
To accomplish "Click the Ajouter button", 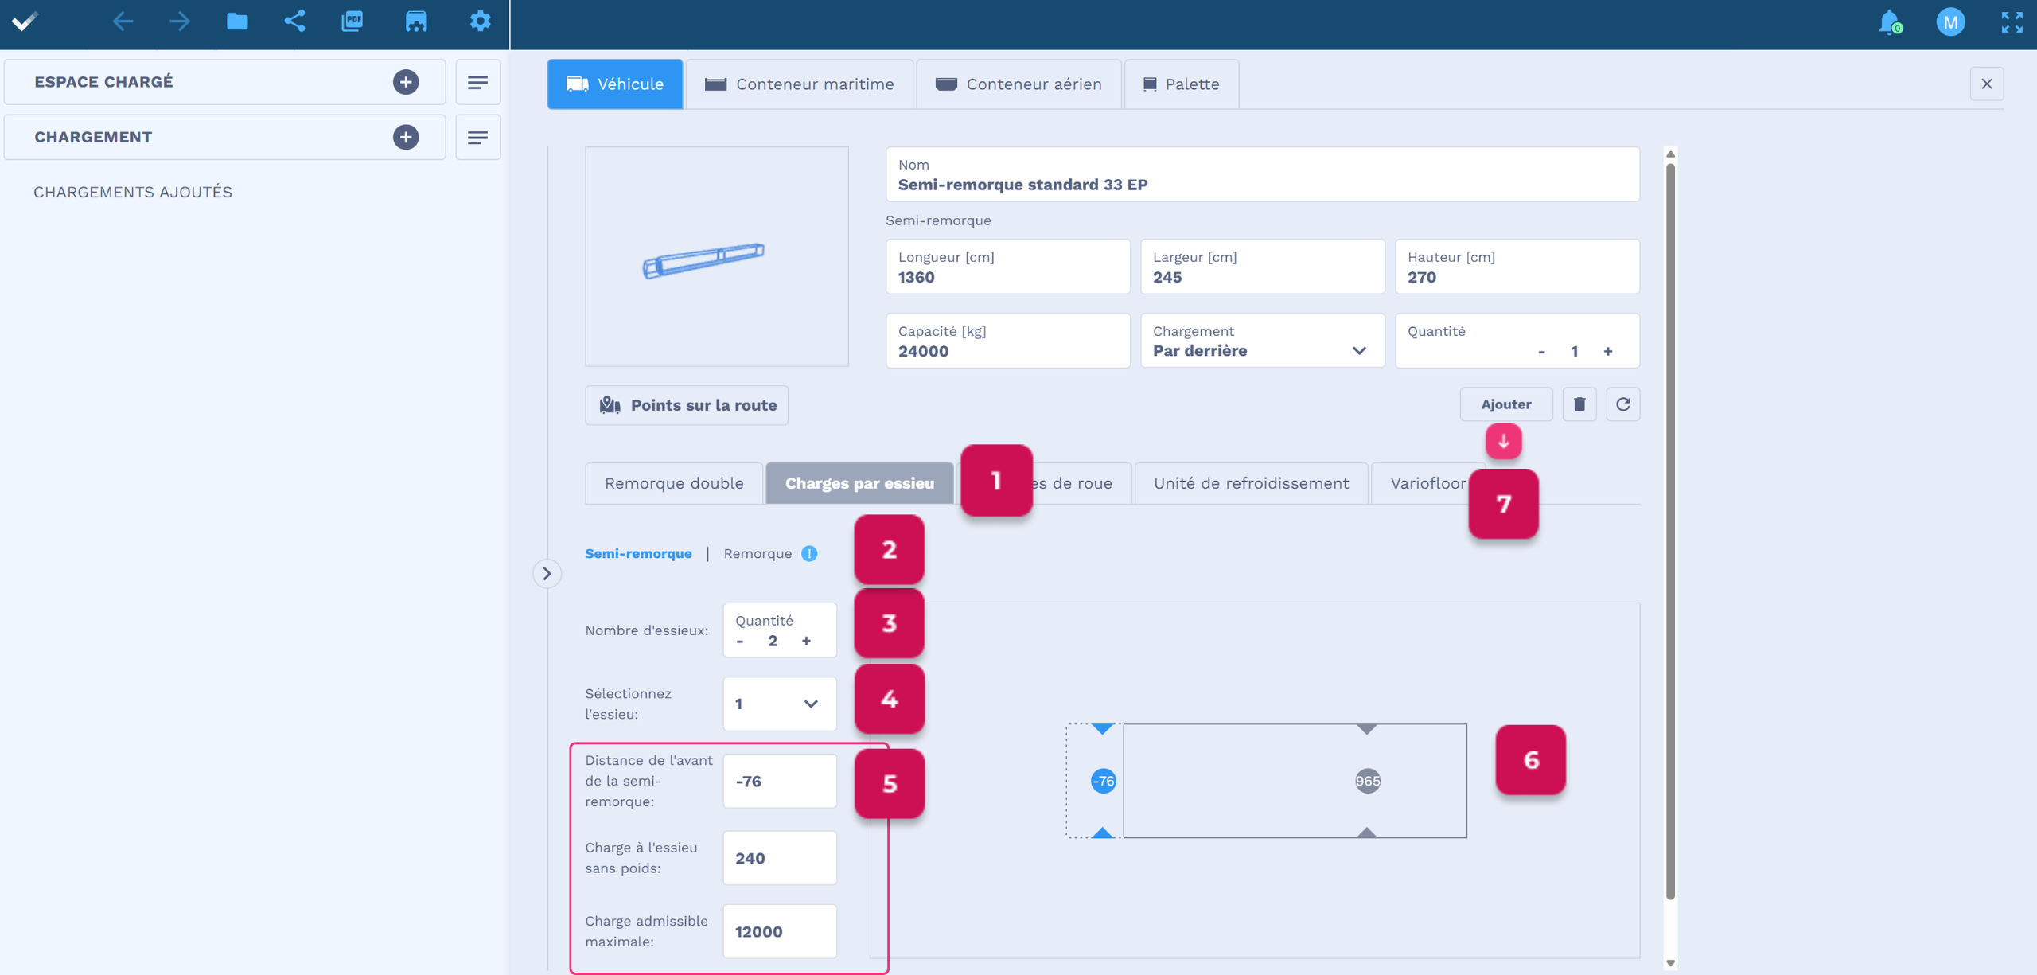I will coord(1505,404).
